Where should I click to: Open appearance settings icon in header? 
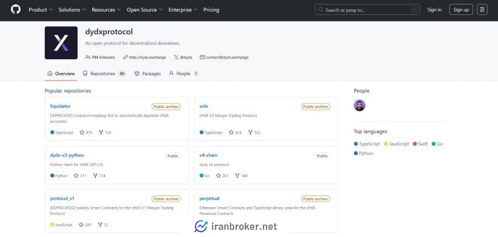click(x=482, y=10)
